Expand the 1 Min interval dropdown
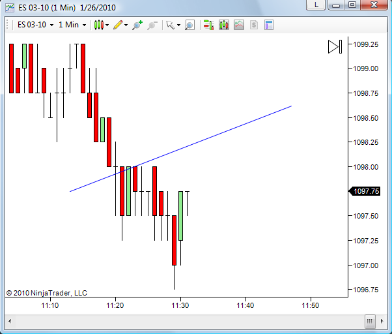 pyautogui.click(x=72, y=25)
